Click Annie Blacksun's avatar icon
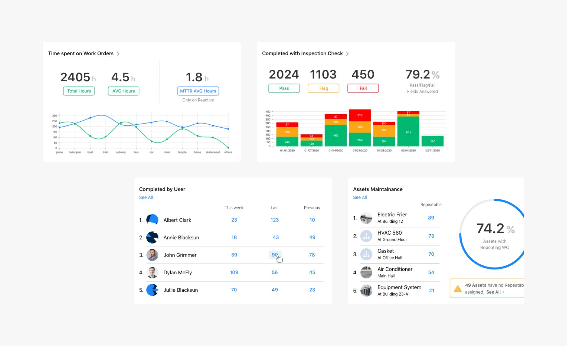 coord(152,237)
